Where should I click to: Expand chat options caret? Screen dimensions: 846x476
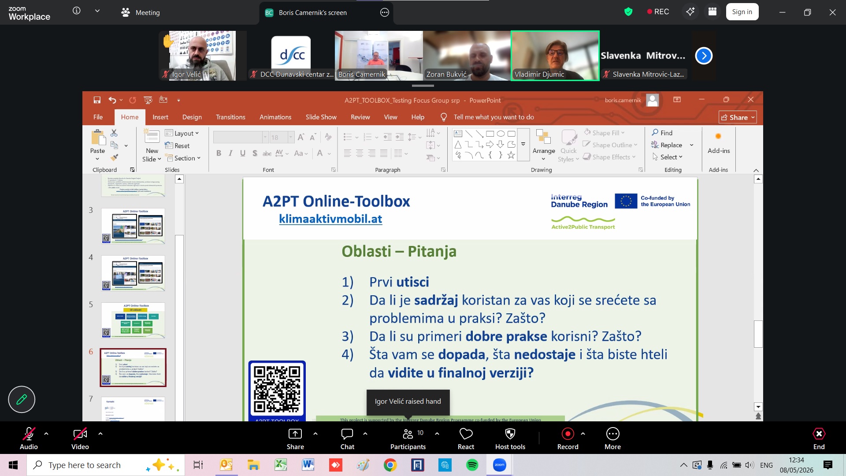tap(365, 434)
